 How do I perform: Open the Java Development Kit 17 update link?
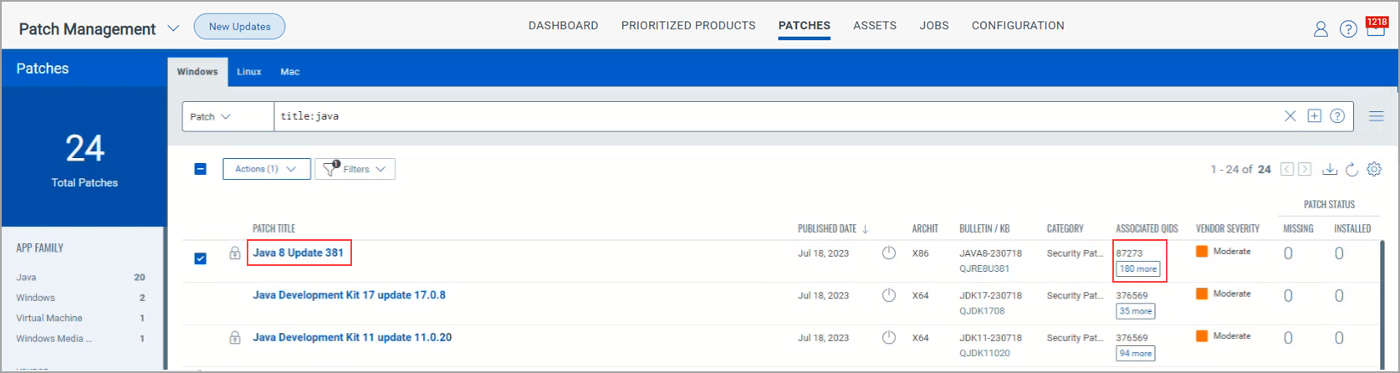point(349,295)
